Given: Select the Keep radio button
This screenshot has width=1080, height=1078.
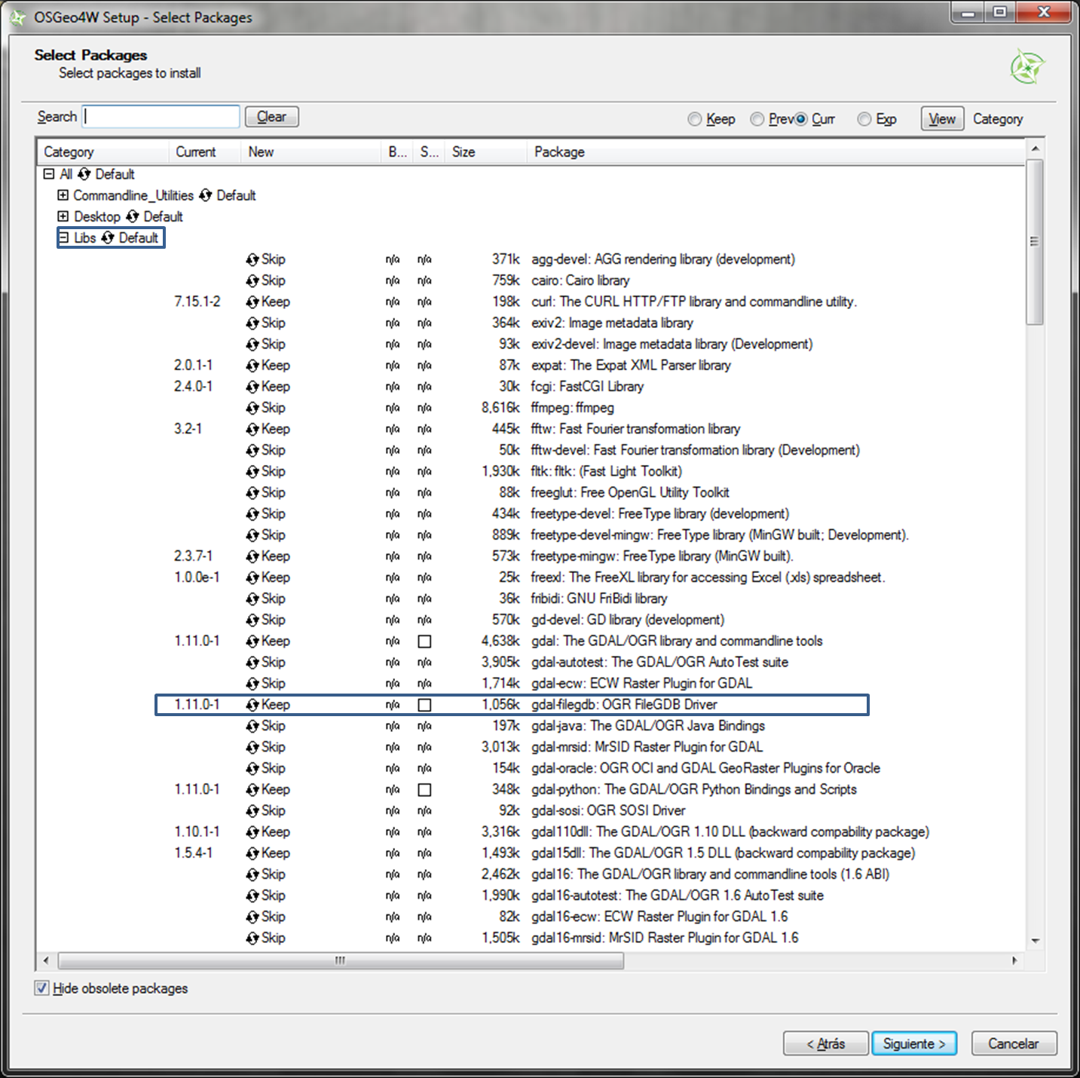Looking at the screenshot, I should tap(695, 119).
